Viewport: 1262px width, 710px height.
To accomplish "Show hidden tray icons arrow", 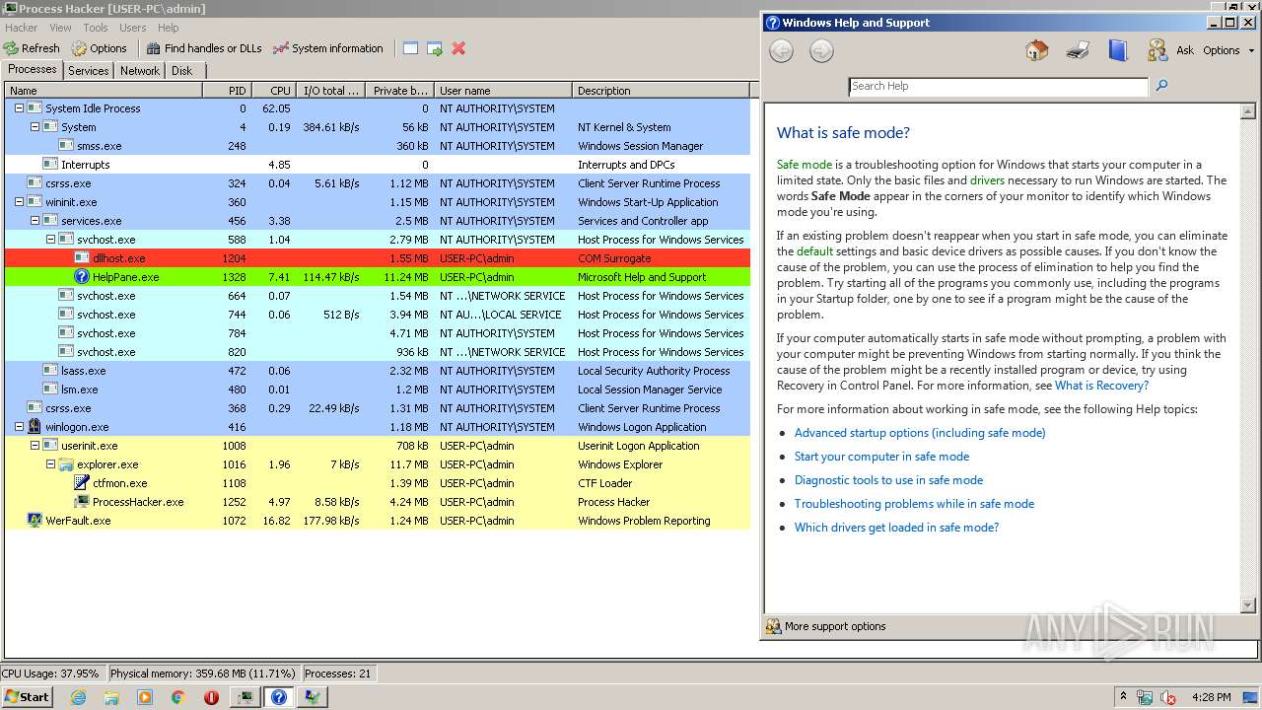I will 1123,697.
